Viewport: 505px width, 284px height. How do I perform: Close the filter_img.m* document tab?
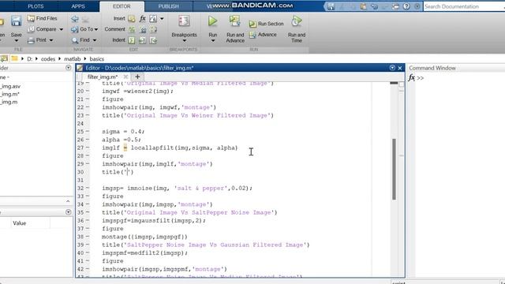125,77
